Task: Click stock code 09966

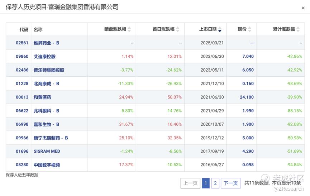Action: [22, 138]
